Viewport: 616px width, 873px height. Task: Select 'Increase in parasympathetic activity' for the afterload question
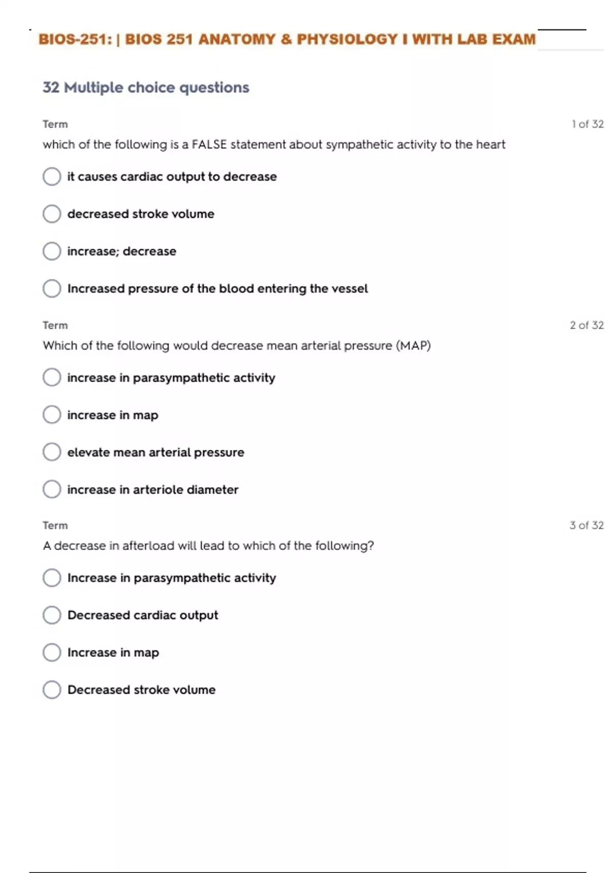click(52, 578)
